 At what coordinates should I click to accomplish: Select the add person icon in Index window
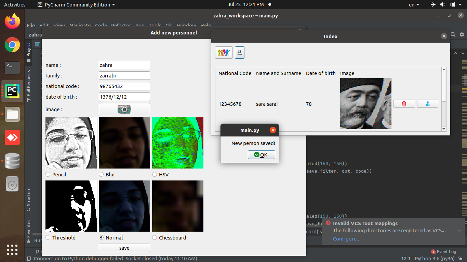[239, 52]
